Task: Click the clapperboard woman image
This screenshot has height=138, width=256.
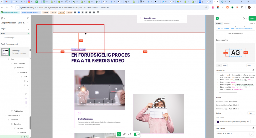Action: coord(159,114)
